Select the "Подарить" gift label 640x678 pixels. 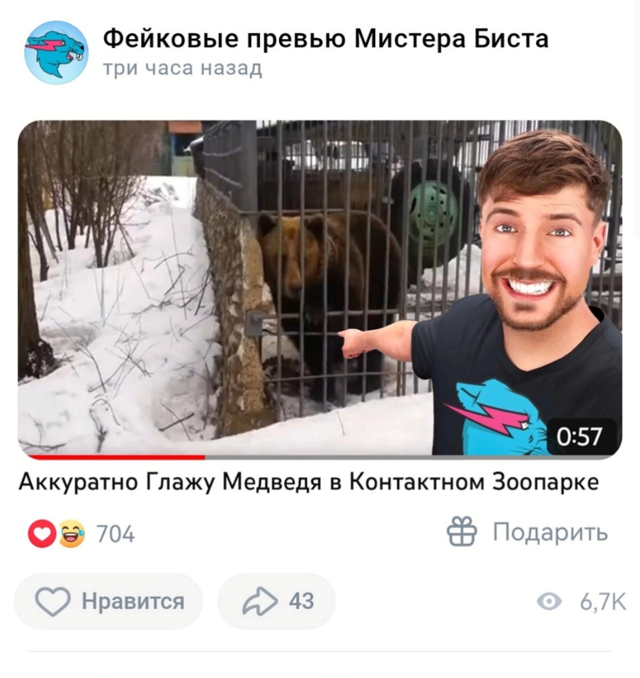[x=551, y=532]
